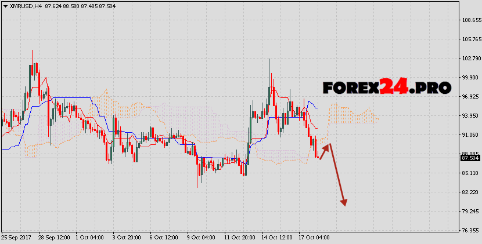
Task: Select the current price tag 87.504
Action: (x=470, y=158)
